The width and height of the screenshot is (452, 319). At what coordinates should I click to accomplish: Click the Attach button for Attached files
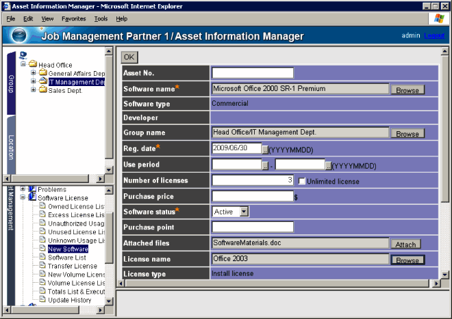(405, 245)
